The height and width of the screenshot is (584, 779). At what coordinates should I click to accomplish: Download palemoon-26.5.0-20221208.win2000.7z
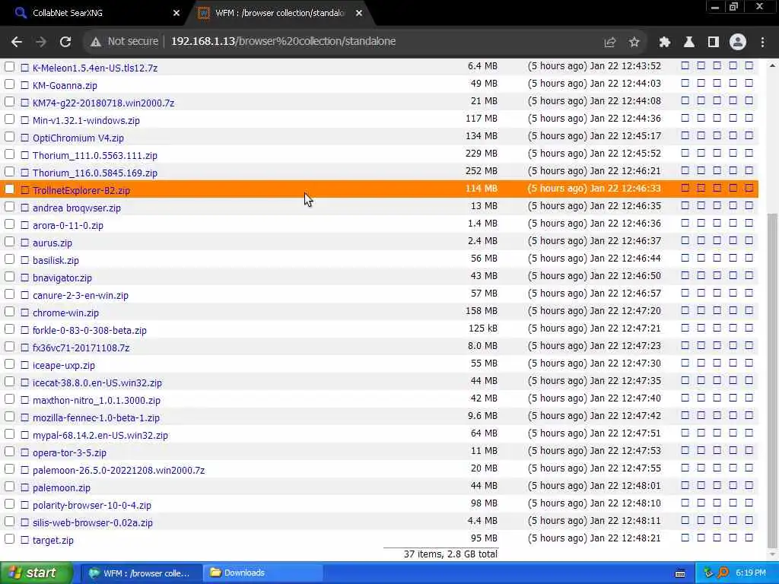(x=119, y=470)
